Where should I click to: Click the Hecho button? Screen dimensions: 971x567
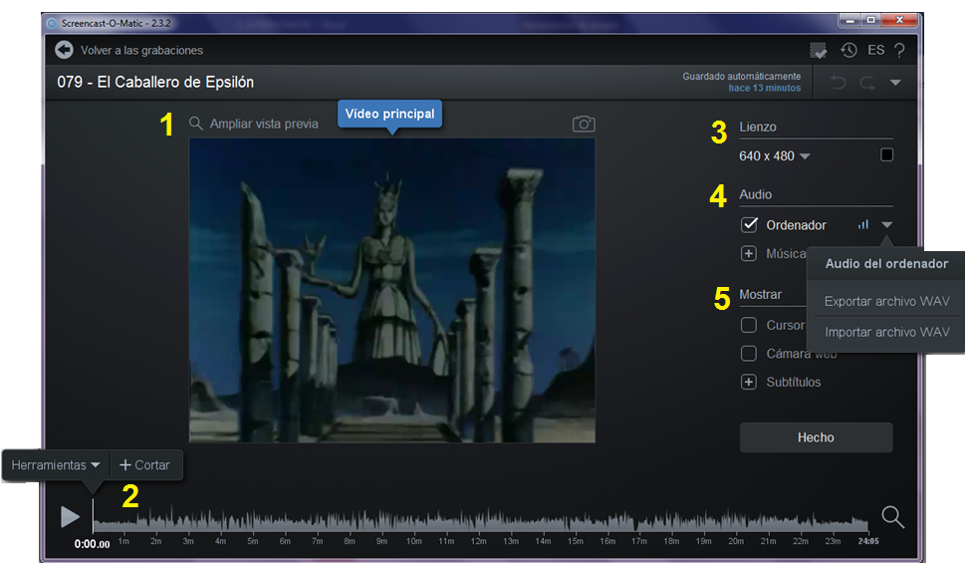point(817,437)
